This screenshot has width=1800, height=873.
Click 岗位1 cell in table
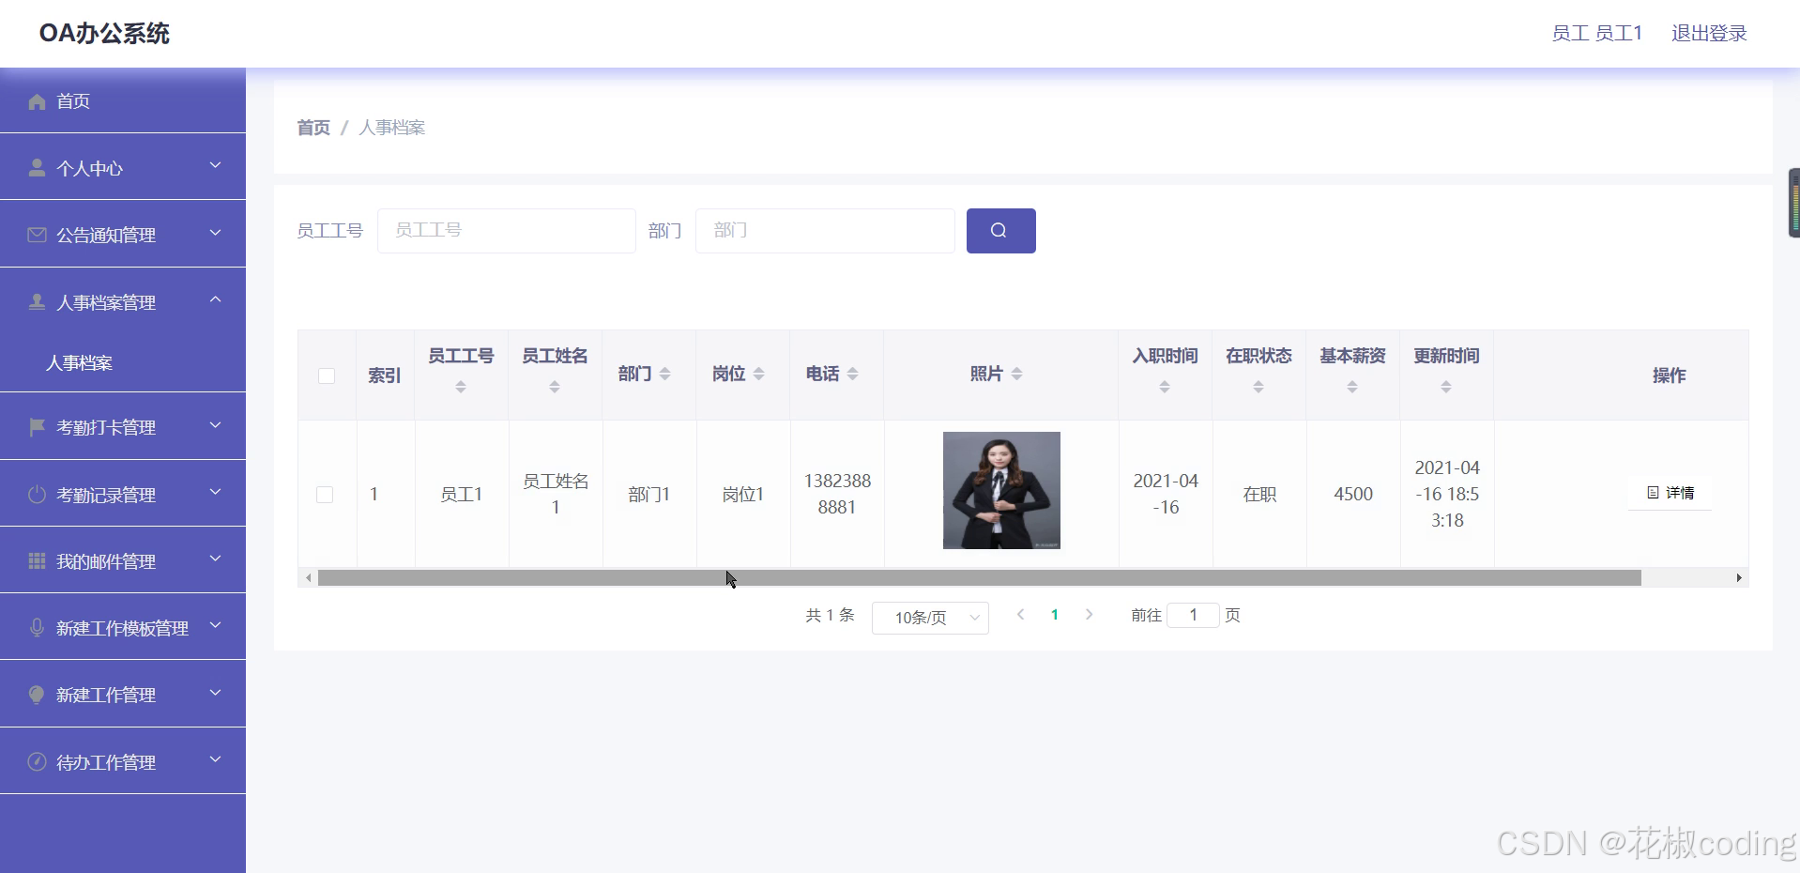(743, 494)
